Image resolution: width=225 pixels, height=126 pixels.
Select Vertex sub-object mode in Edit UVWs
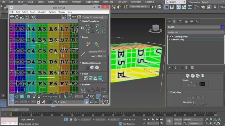[12, 97]
